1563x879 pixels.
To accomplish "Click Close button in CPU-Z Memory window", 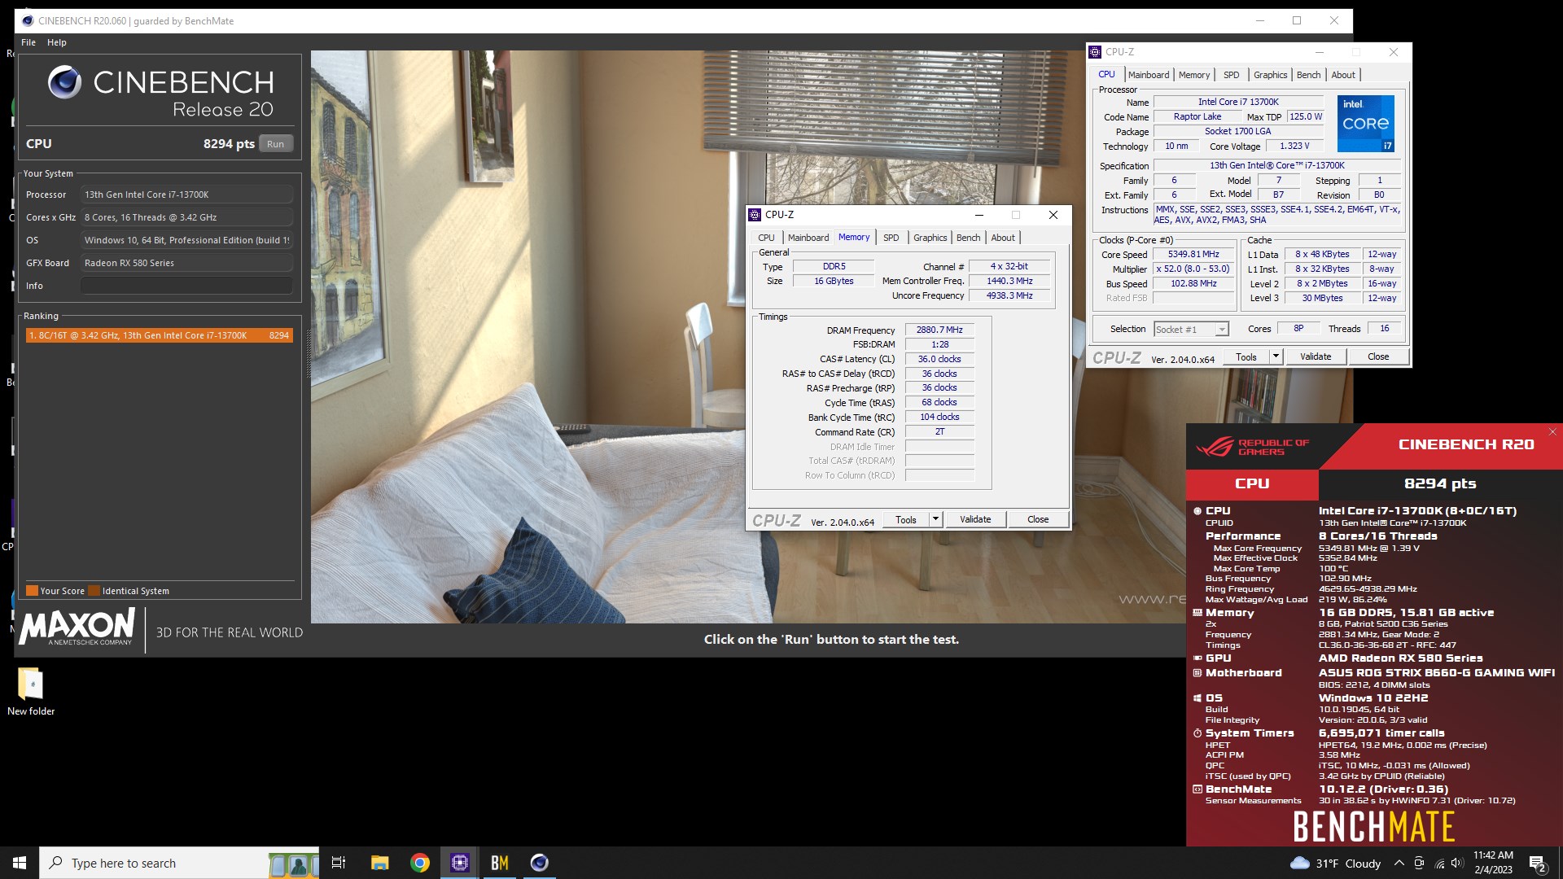I will (1038, 519).
